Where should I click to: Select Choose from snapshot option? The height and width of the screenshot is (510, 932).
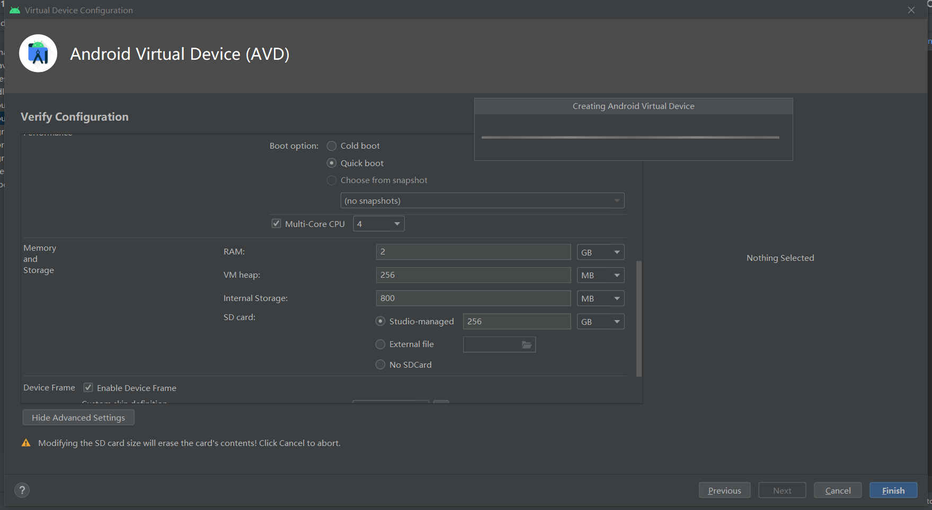click(332, 180)
